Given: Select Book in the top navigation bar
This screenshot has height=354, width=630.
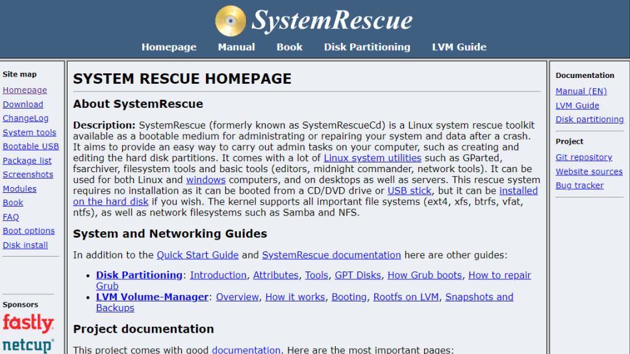Looking at the screenshot, I should (289, 47).
